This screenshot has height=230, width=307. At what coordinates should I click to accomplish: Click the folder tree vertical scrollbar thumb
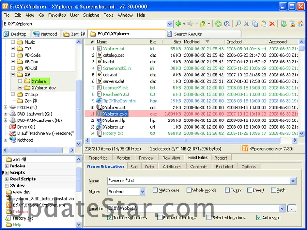coord(79,110)
